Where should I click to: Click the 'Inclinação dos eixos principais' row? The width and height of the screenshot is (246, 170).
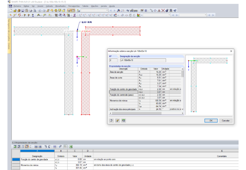[x=145, y=109]
